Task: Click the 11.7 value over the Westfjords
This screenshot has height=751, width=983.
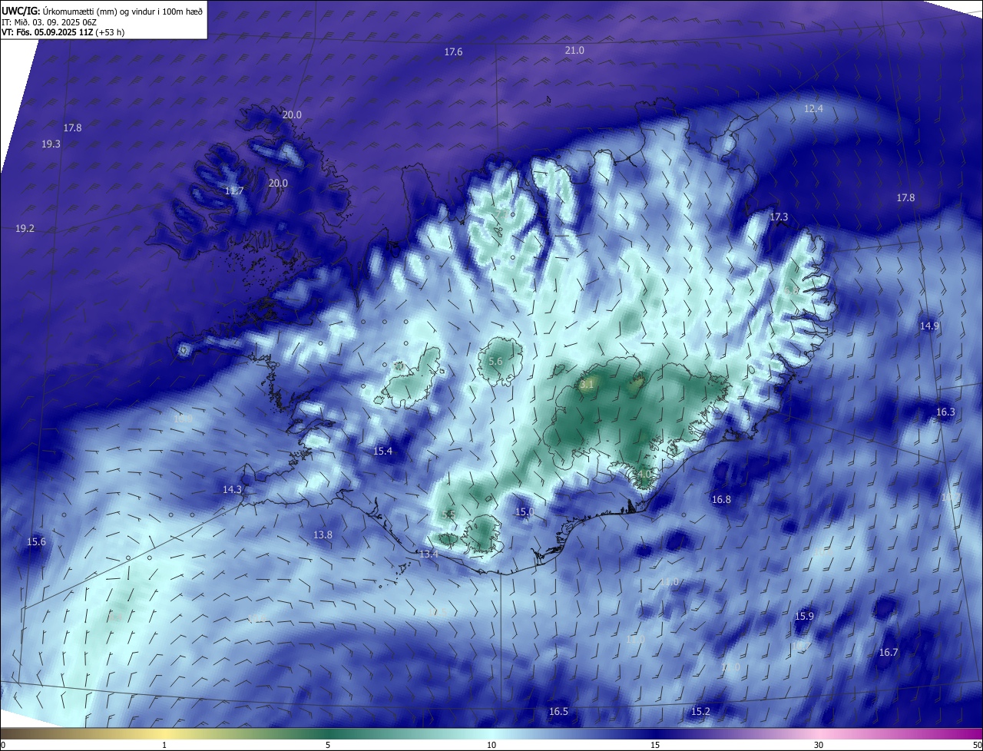Action: [234, 190]
